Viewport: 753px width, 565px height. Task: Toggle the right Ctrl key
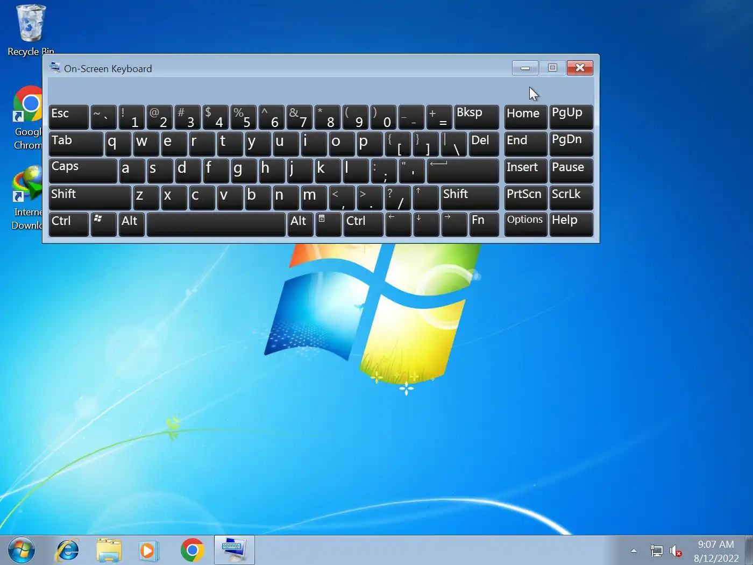coord(363,224)
